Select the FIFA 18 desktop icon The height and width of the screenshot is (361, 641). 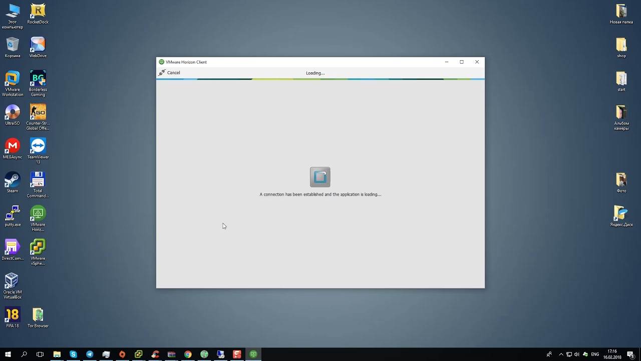13,317
